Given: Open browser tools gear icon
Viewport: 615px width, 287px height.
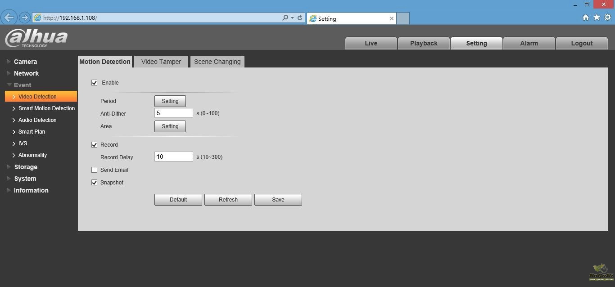Looking at the screenshot, I should coord(607,18).
